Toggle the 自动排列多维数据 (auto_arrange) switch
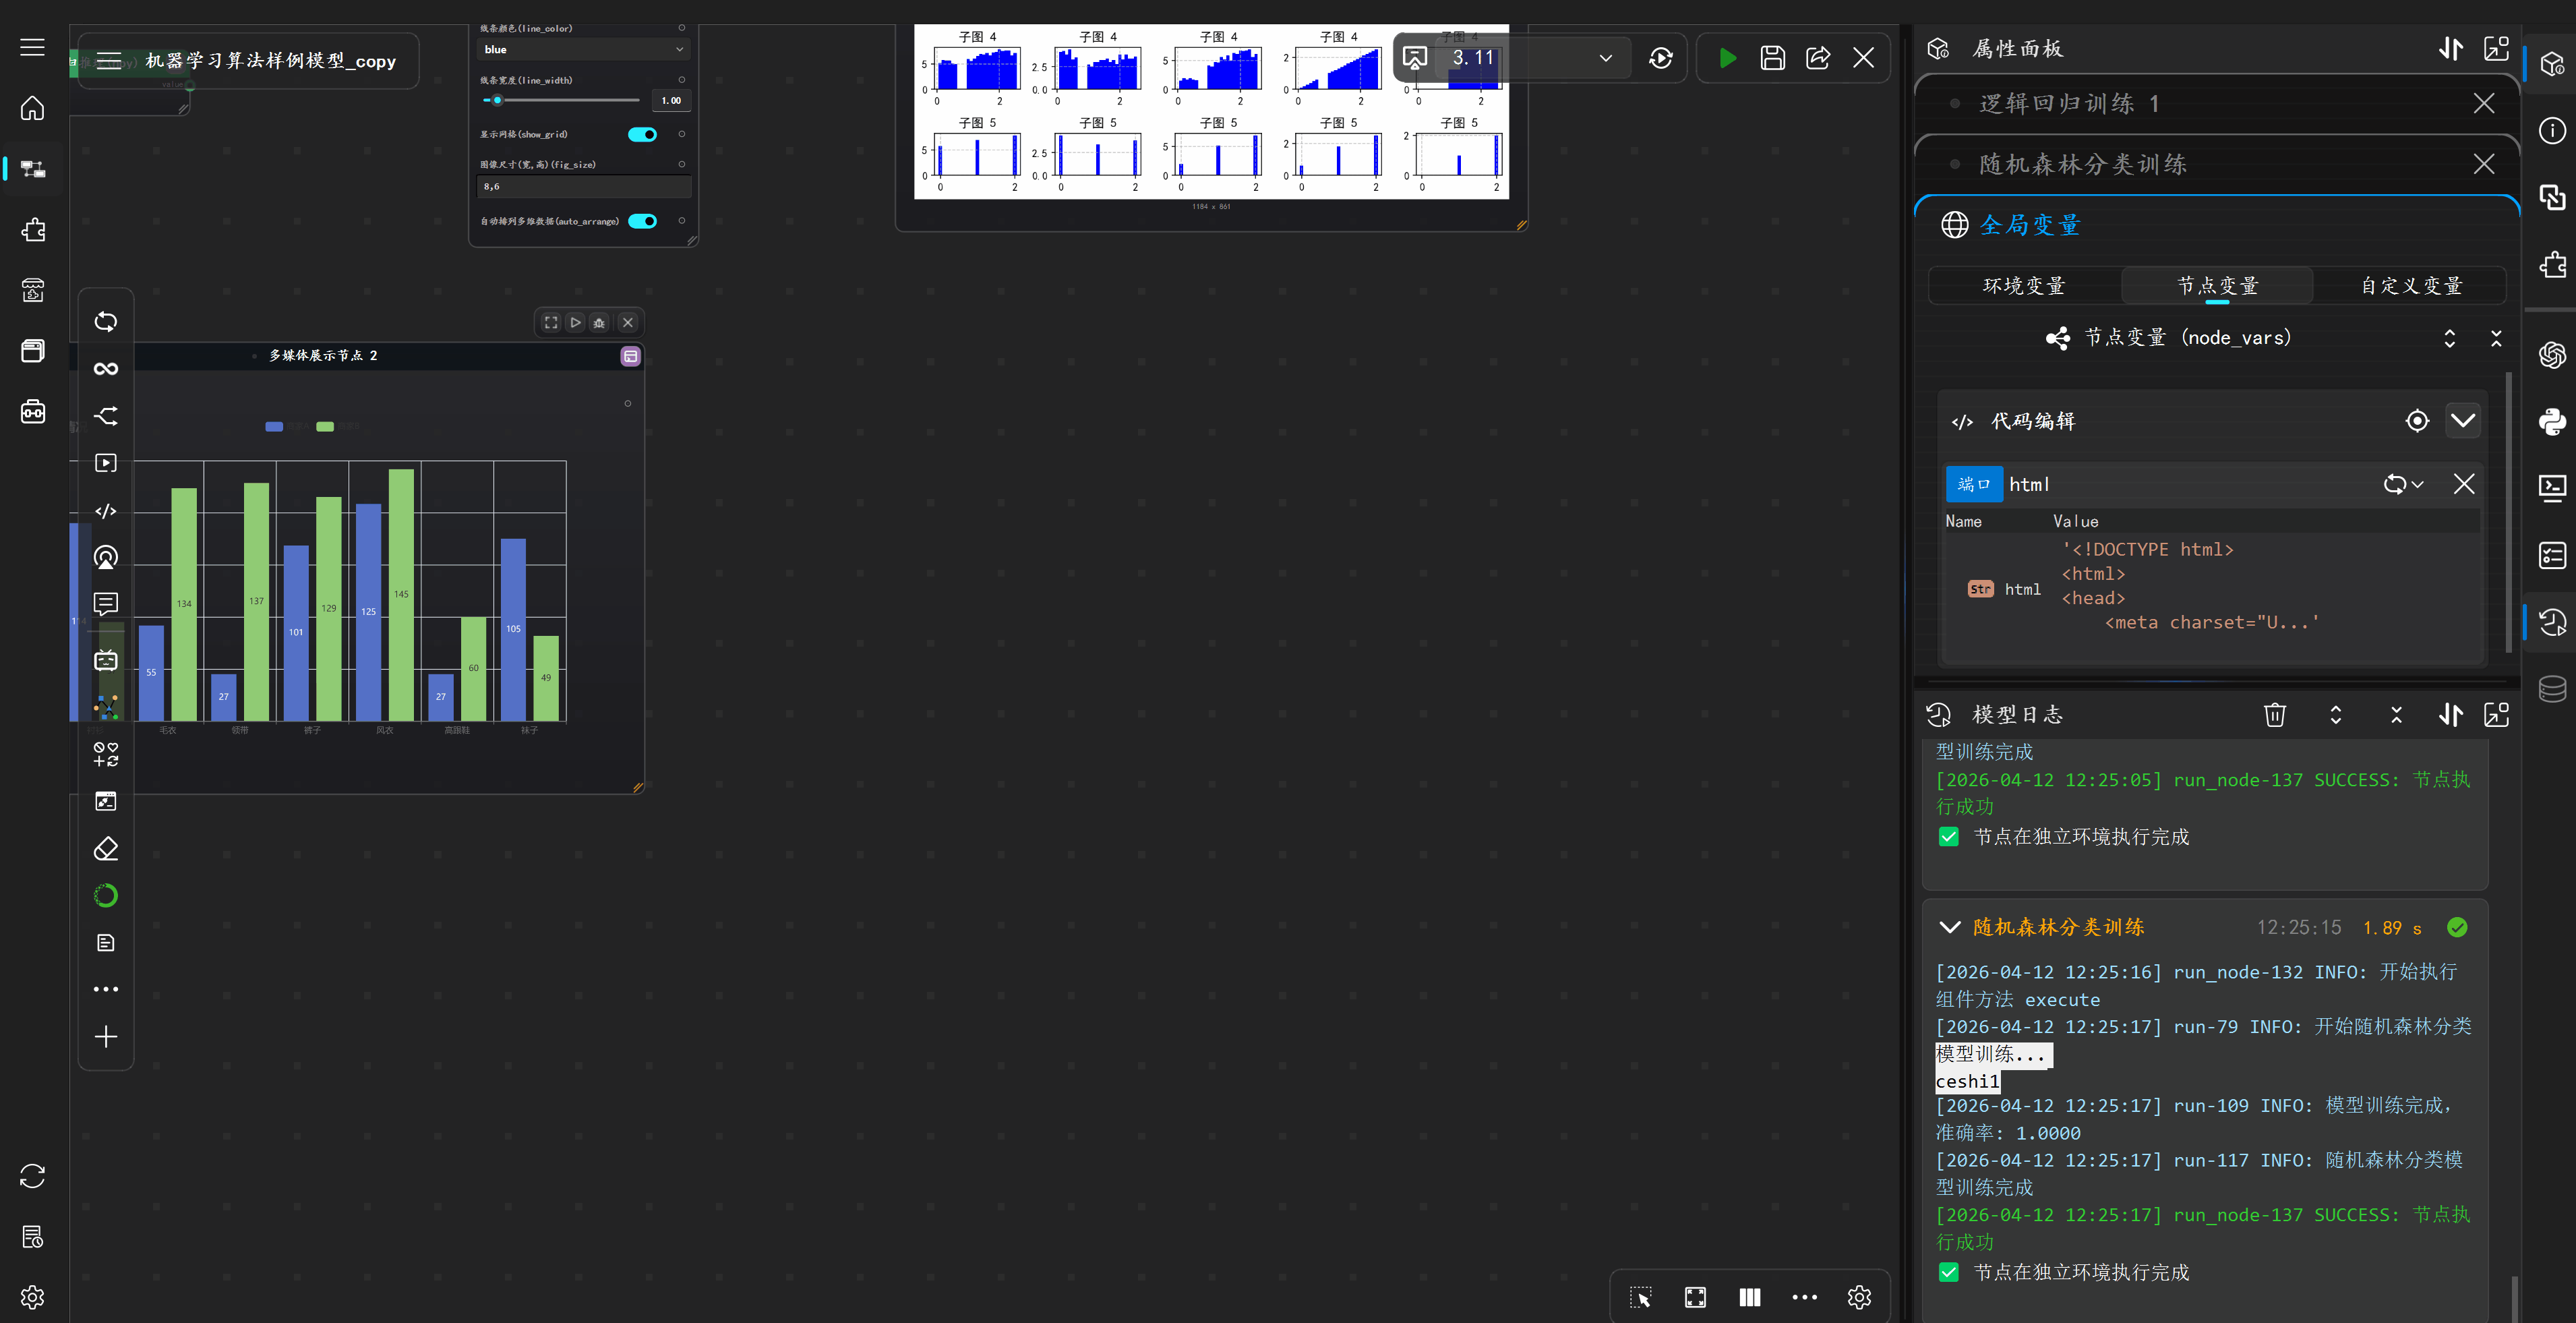This screenshot has height=1323, width=2576. (x=642, y=221)
